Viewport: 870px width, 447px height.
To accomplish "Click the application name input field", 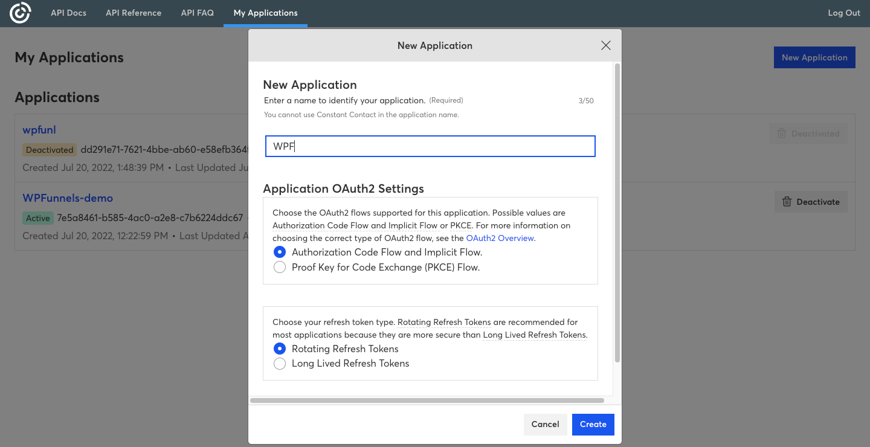I will pos(430,146).
